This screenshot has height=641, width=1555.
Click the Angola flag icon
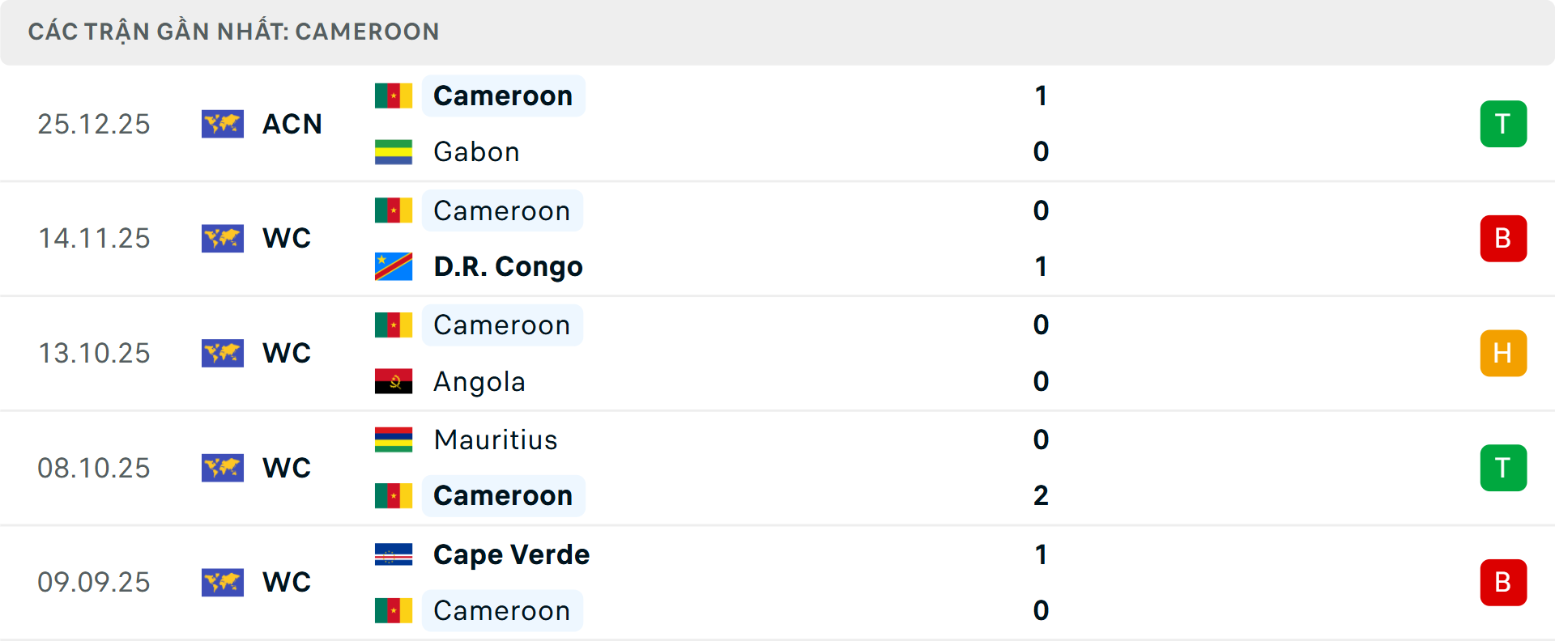tap(394, 381)
